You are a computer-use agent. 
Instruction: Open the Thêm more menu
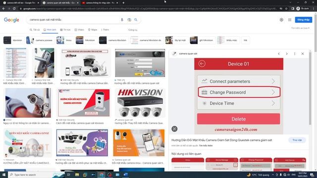105,30
